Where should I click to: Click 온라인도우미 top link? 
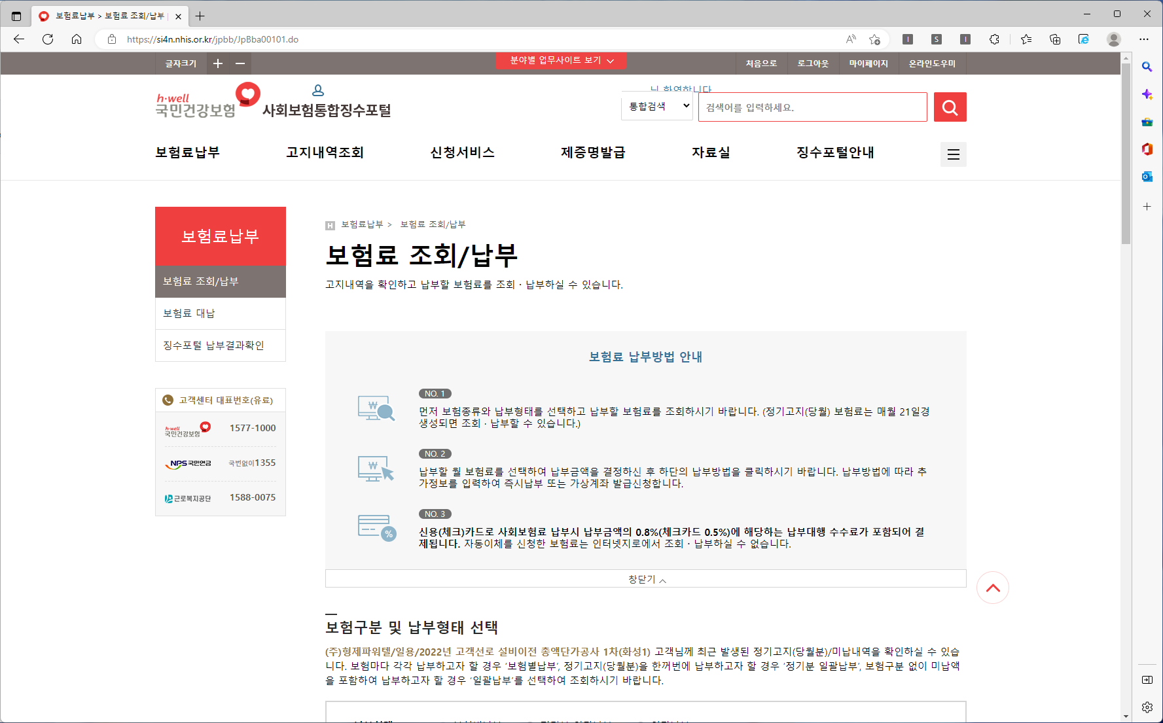pos(932,63)
